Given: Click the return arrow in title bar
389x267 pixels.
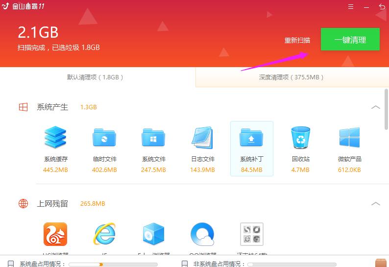Looking at the screenshot, I should (x=382, y=7).
